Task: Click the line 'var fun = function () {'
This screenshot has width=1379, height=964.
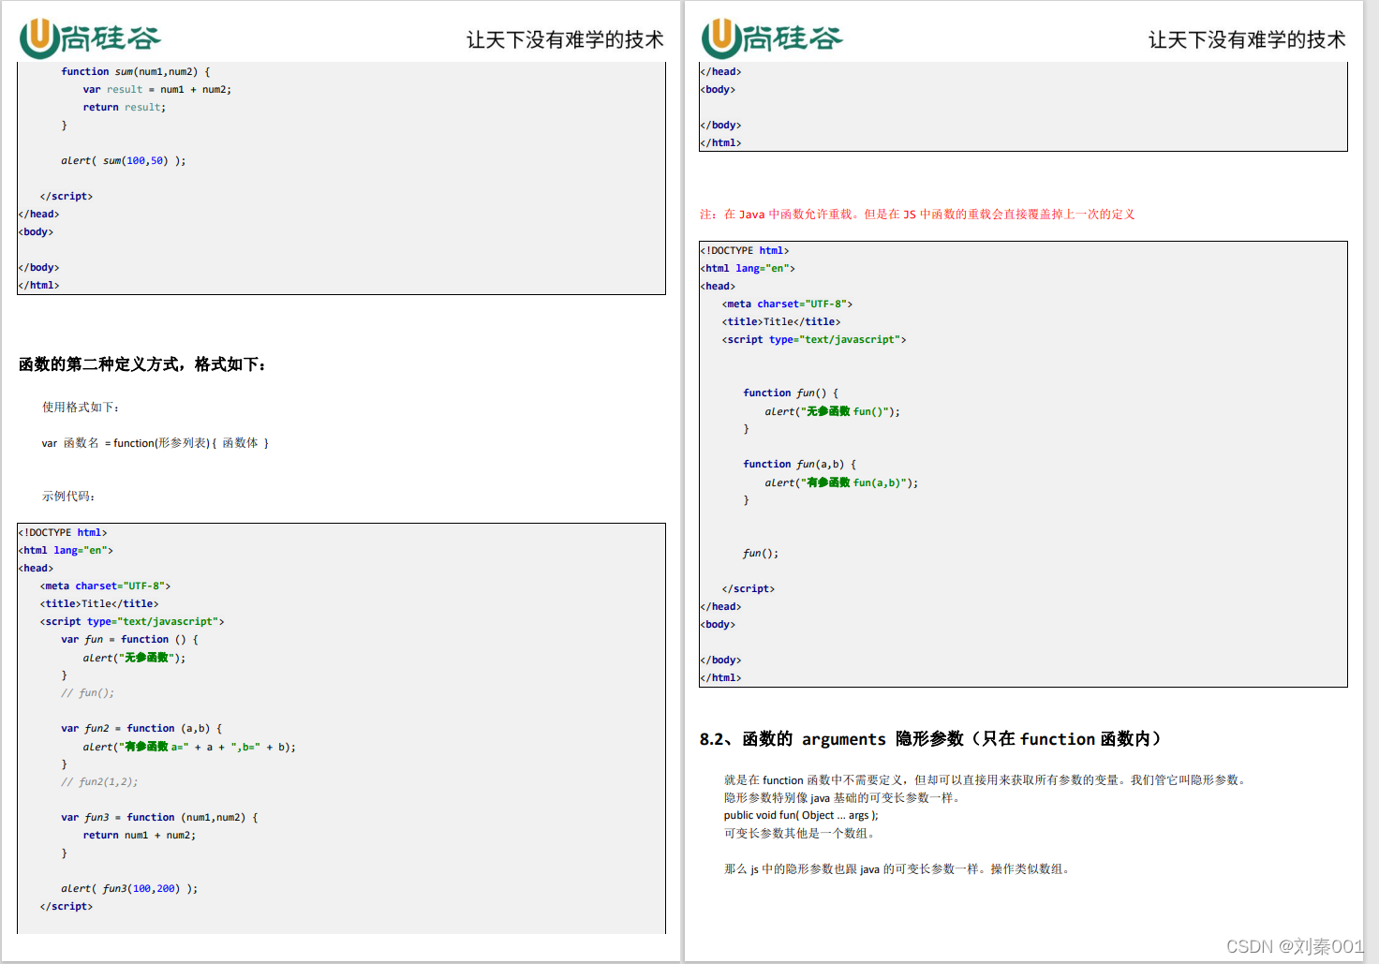Action: pos(130,639)
